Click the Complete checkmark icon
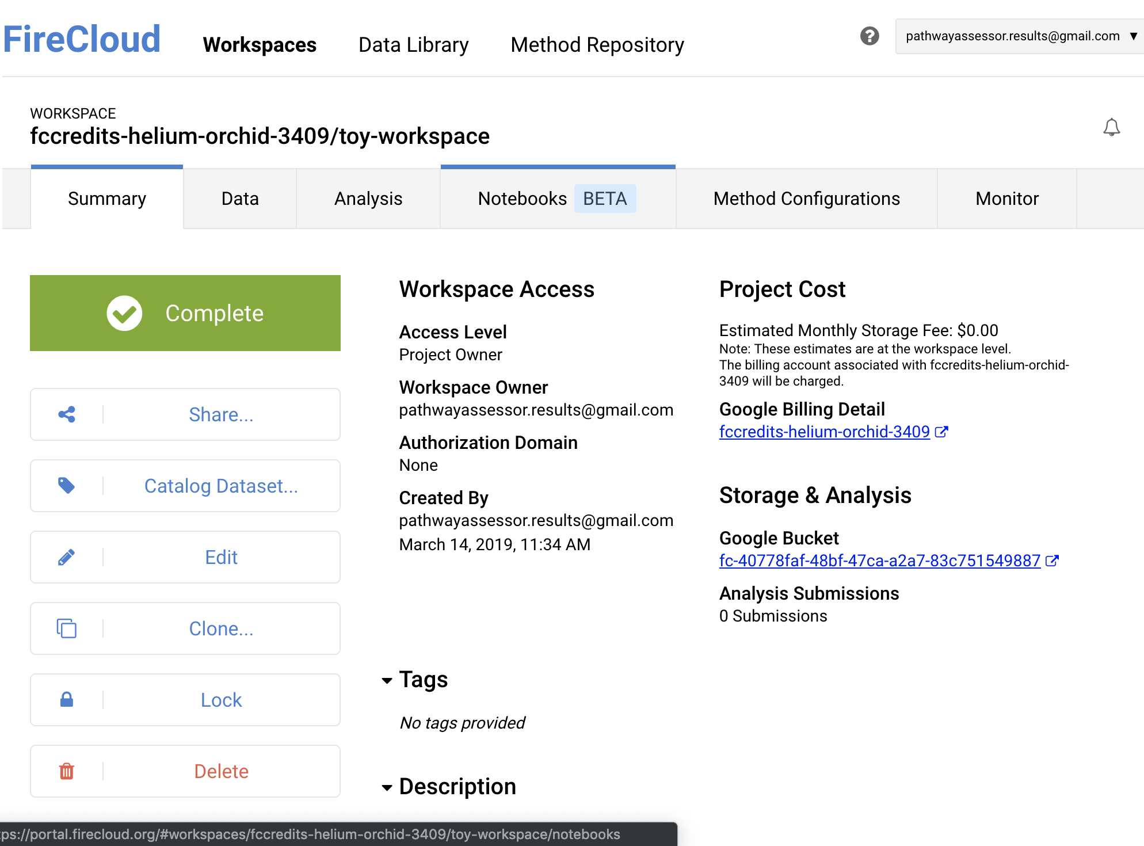 pos(124,313)
